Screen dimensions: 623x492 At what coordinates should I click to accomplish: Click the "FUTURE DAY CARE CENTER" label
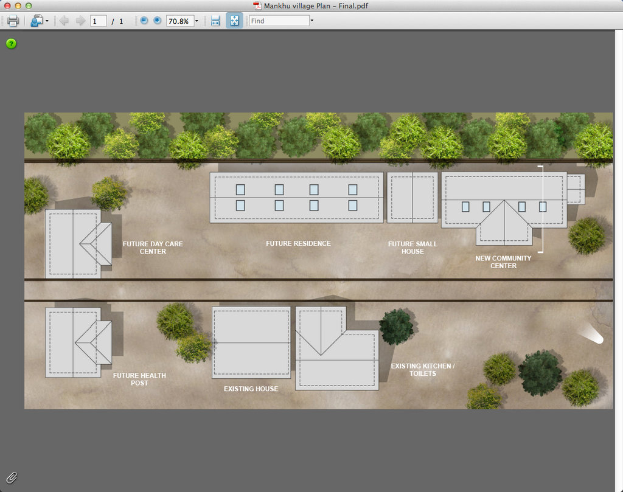point(153,248)
